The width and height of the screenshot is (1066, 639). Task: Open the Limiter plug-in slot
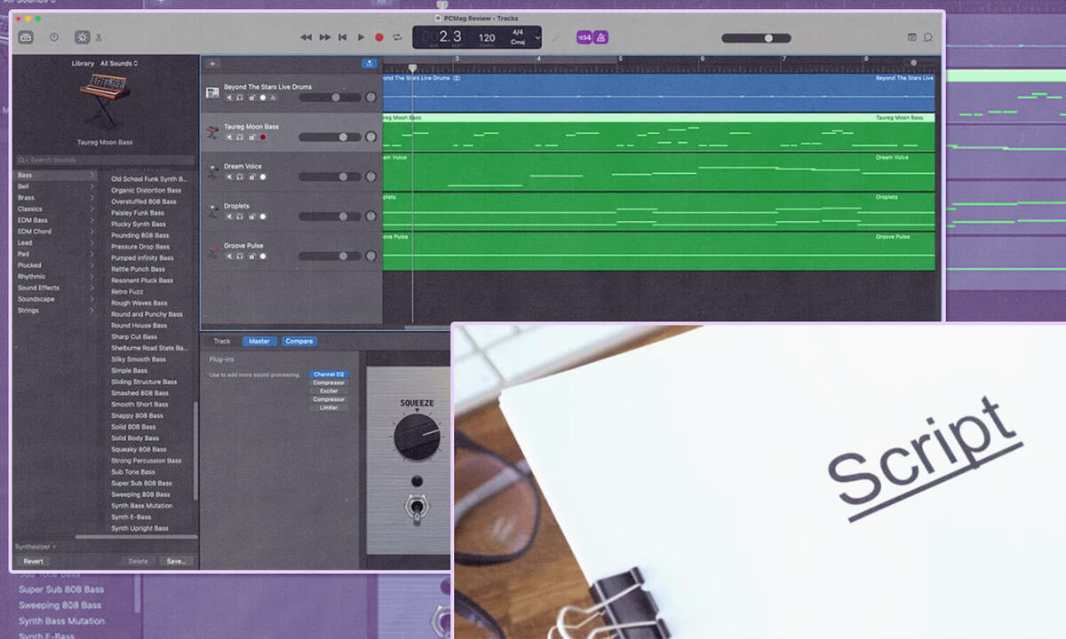point(329,407)
